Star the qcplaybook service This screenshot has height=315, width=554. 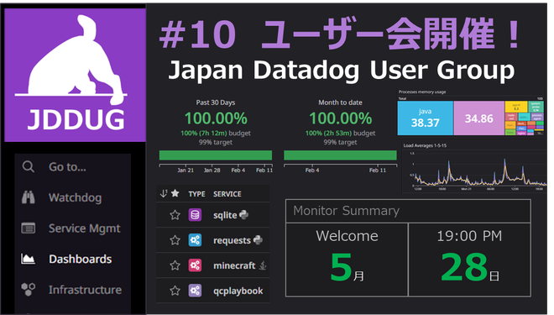pos(175,291)
